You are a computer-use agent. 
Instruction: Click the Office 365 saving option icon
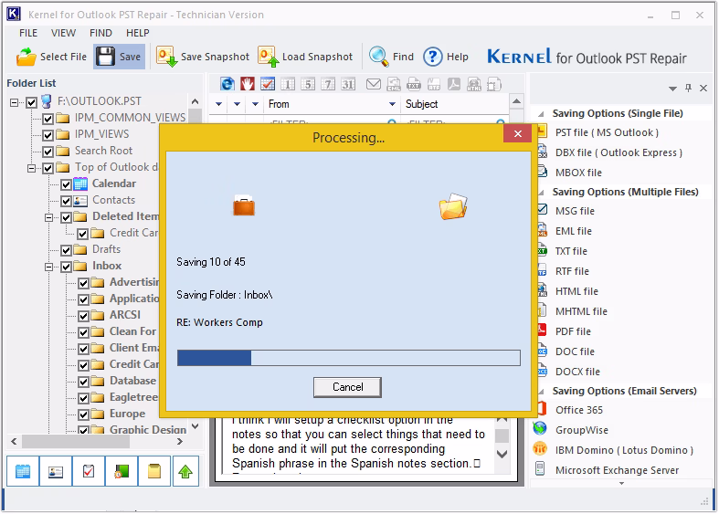pos(542,409)
